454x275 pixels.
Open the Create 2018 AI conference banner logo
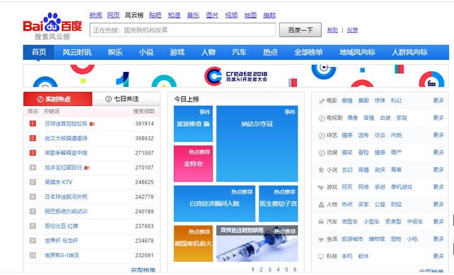click(x=236, y=76)
